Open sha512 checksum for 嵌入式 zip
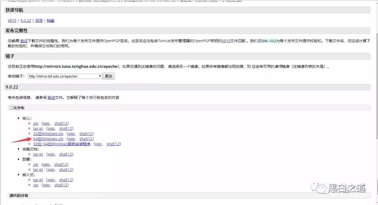The width and height of the screenshot is (378, 205). 61,185
